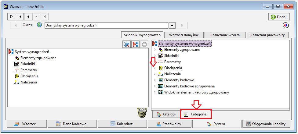This screenshot has height=134, width=298.
Task: Click previous period arrow left of Okres
Action: [15, 25]
